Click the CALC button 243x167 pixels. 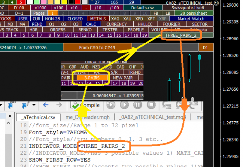pos(91,24)
